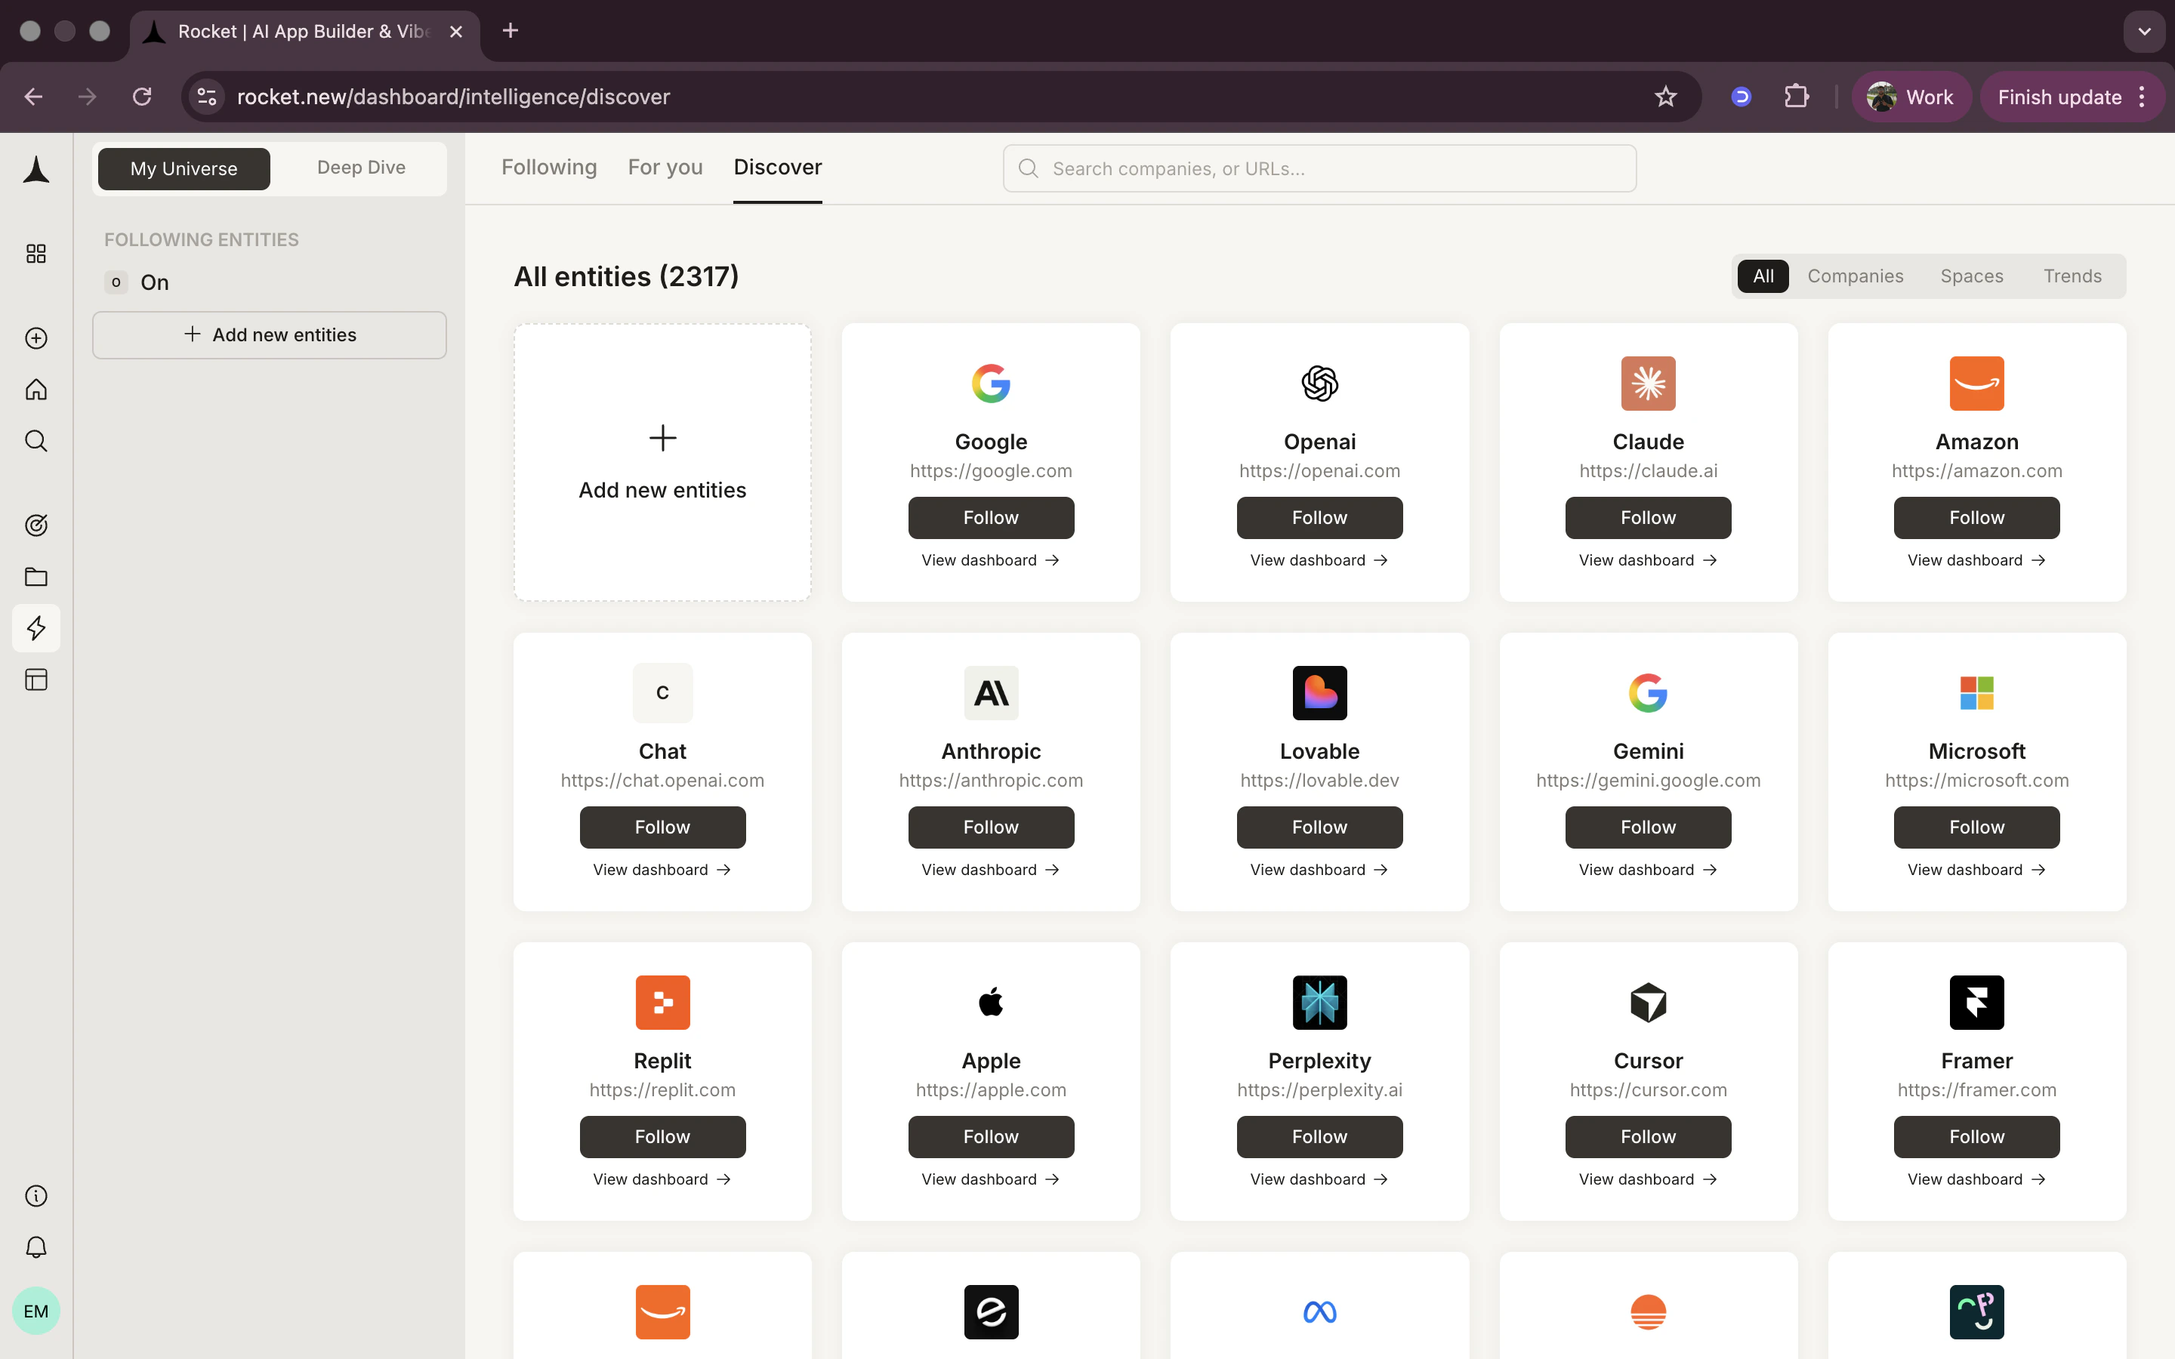View dashboard for Openai
The image size is (2175, 1359).
coord(1319,560)
